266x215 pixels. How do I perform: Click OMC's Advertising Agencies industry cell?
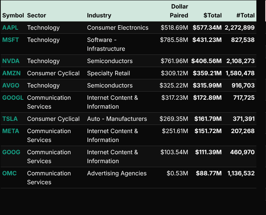(x=117, y=173)
